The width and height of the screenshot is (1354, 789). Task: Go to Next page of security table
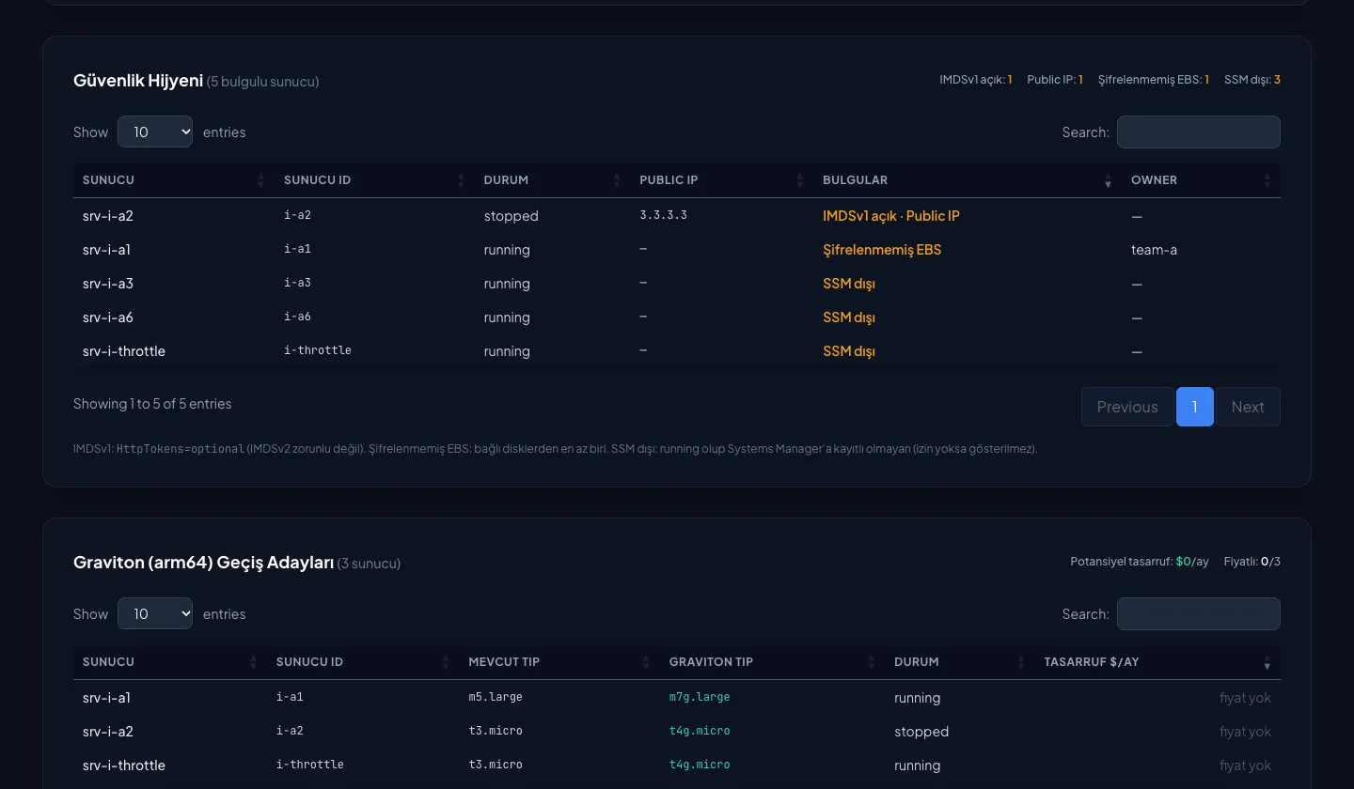[x=1248, y=407]
